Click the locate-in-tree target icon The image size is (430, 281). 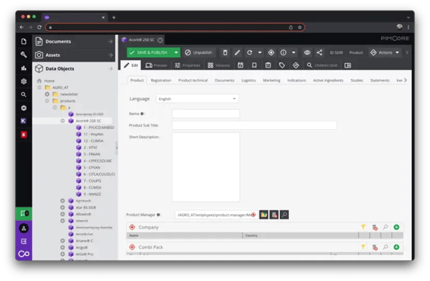271,52
